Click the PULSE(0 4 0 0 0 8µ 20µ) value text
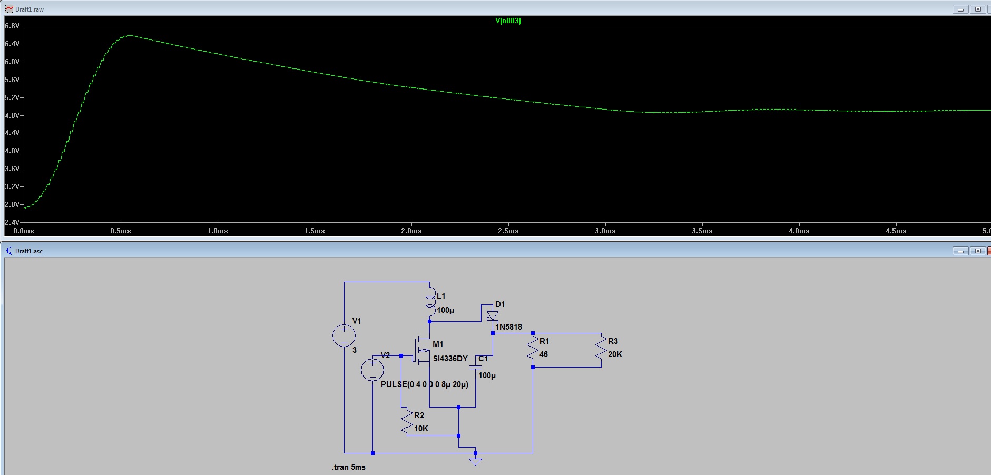 (x=425, y=384)
